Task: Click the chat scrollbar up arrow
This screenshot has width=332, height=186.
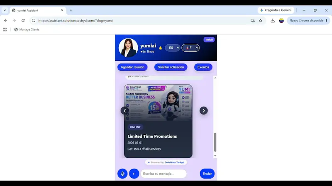Action: coord(215,78)
